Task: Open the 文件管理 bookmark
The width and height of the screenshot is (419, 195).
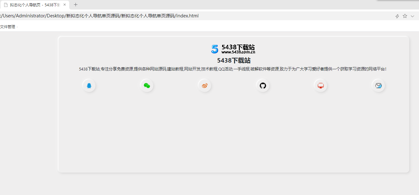Action: pyautogui.click(x=8, y=27)
